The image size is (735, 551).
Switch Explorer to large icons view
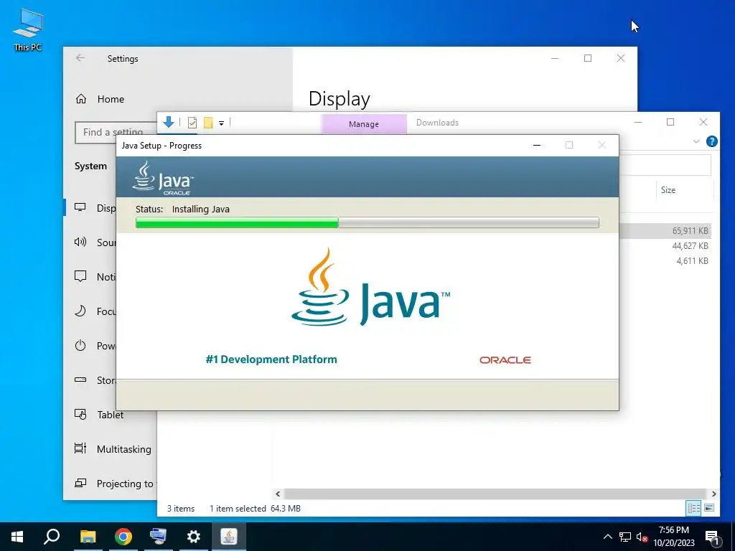[x=709, y=508]
